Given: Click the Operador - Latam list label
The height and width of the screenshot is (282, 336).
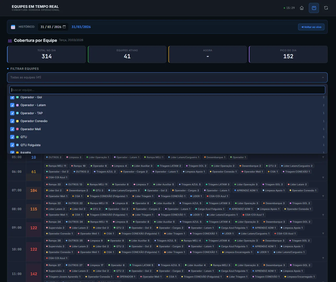Looking at the screenshot, I should tap(33, 105).
